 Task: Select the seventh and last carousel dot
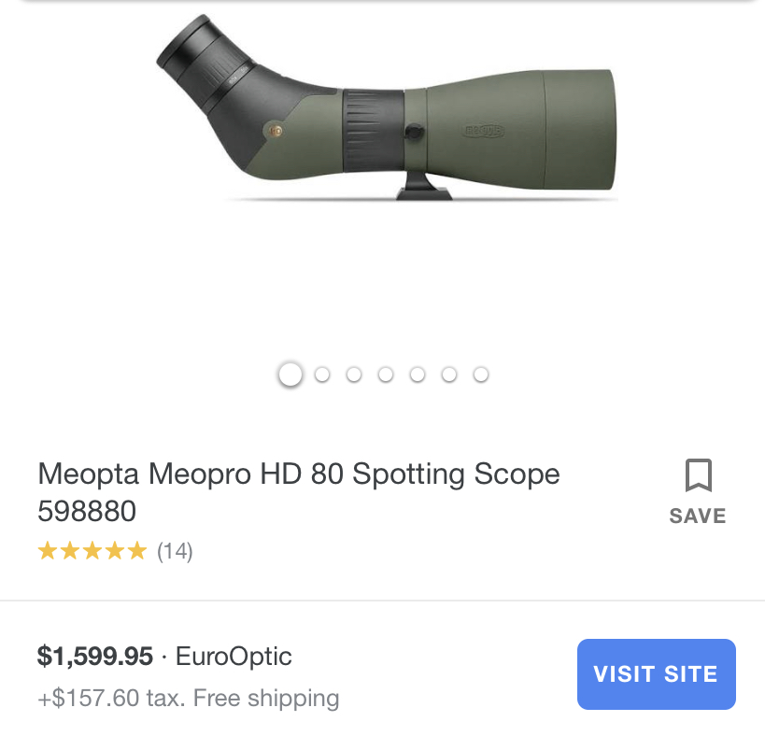tap(481, 375)
